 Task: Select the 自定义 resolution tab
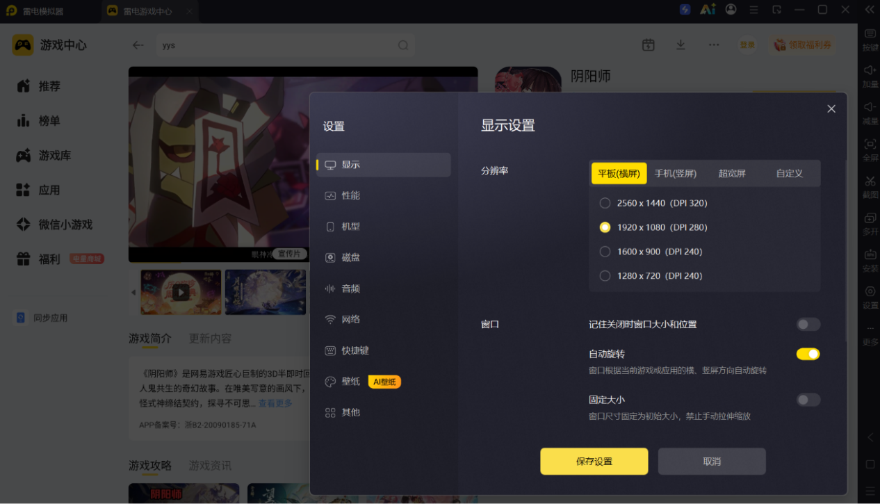point(790,173)
